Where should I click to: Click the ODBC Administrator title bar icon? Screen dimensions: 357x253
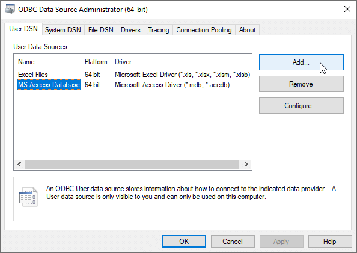[x=10, y=10]
